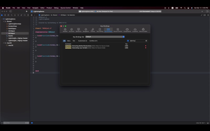This screenshot has width=210, height=131.
Task: Open Text Editing preferences pane
Action: point(100,30)
